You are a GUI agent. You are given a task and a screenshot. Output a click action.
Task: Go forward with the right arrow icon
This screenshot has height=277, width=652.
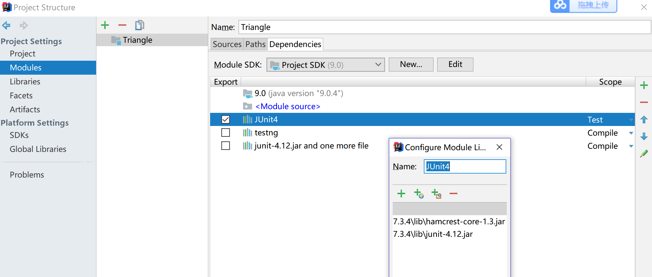click(24, 25)
